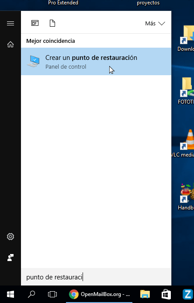Switch to Chrome OpenMailBox.org window

pyautogui.click(x=99, y=294)
